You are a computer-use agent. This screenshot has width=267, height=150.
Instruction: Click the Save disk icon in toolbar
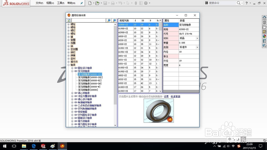coord(105,3)
